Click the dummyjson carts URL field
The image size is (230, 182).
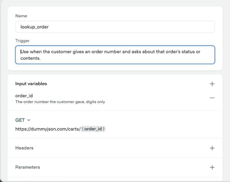point(60,129)
